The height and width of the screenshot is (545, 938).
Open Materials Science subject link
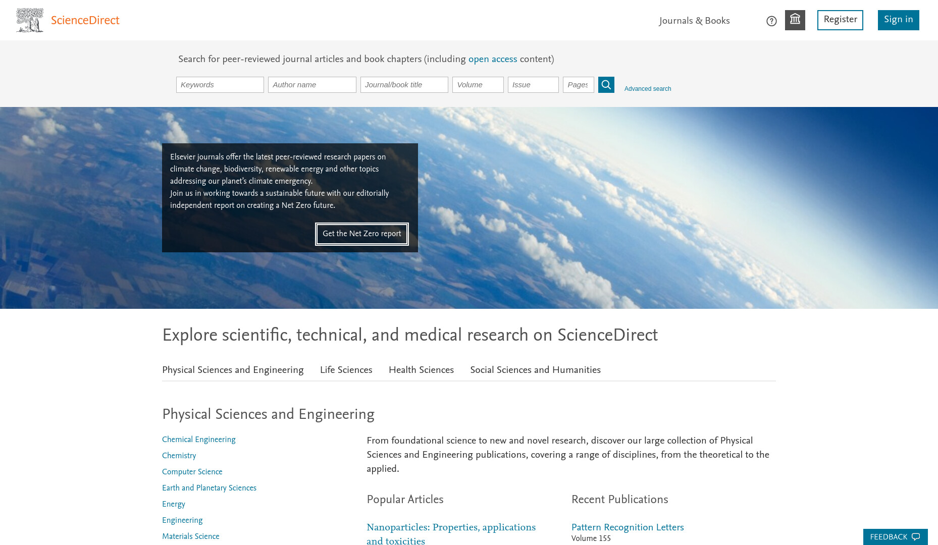pos(191,536)
